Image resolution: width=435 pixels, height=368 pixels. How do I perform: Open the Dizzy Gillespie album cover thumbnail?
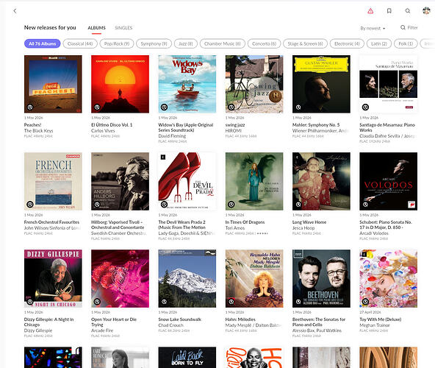click(53, 278)
